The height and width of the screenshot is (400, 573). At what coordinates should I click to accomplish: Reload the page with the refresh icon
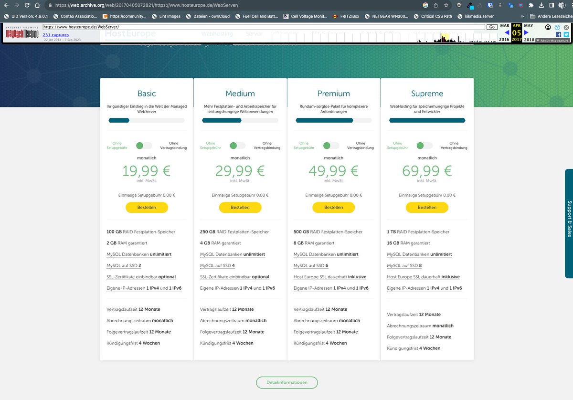point(27,5)
